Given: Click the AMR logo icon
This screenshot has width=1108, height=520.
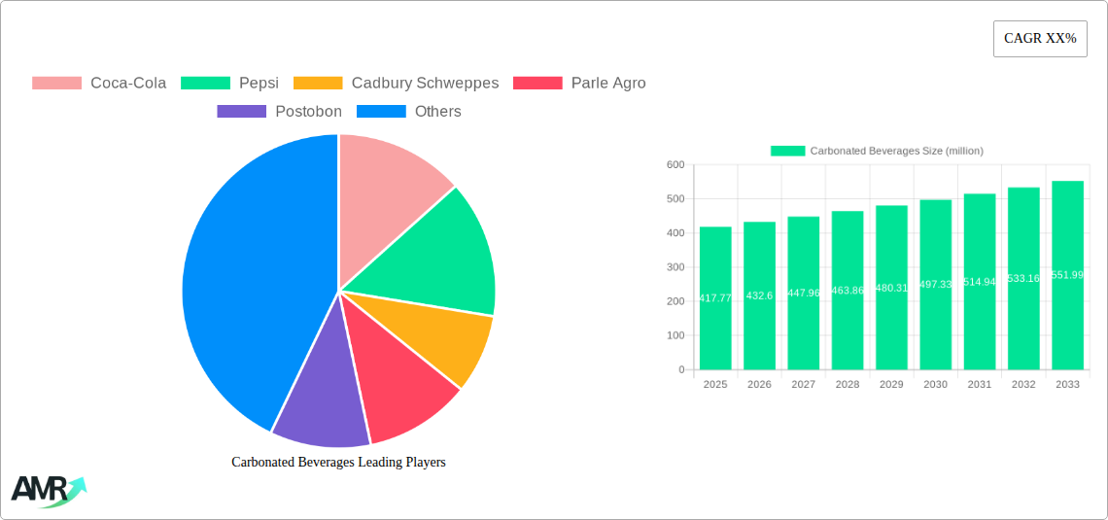Looking at the screenshot, I should point(48,490).
